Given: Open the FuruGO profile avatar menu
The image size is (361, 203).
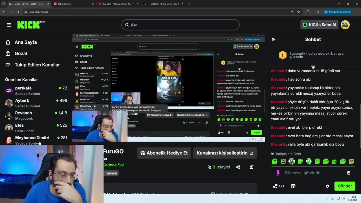Looking at the screenshot, I should pos(345,25).
